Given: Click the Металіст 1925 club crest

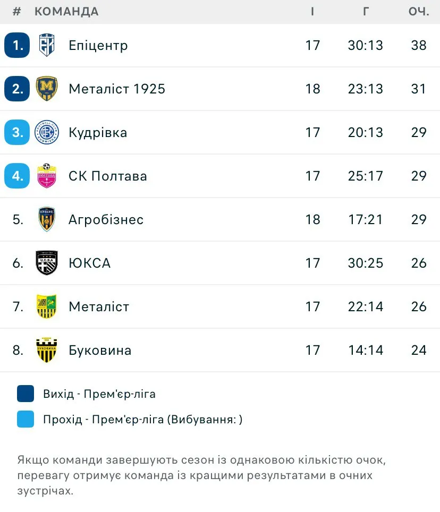Looking at the screenshot, I should pyautogui.click(x=47, y=89).
